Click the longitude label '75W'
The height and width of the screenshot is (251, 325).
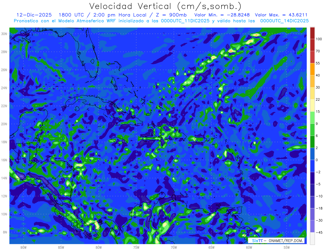(x=136, y=247)
